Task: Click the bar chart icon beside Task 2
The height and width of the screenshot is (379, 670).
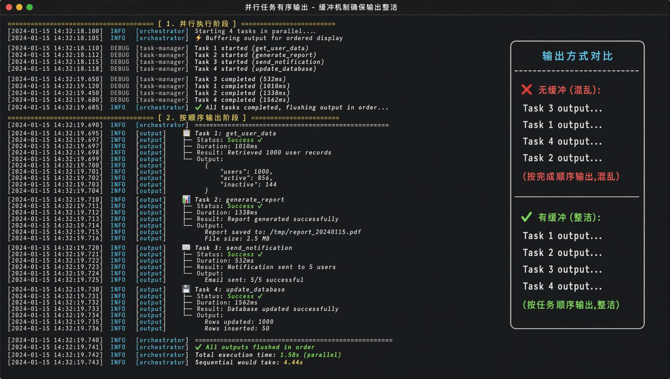Action: coord(186,199)
